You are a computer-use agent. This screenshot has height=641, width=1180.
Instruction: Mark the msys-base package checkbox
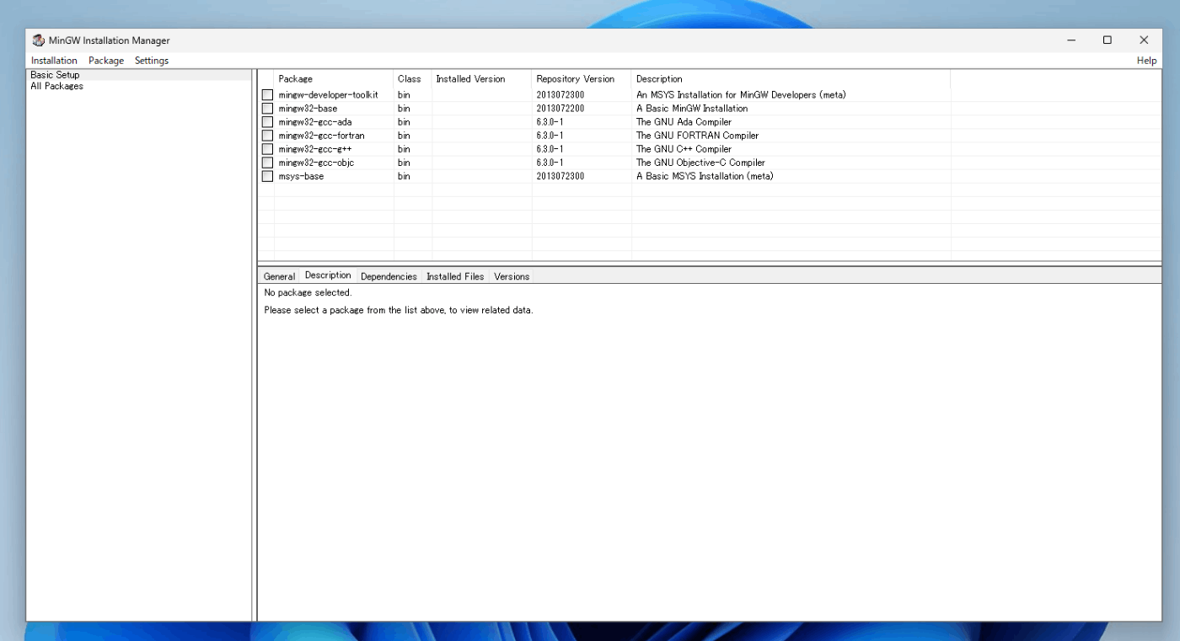tap(267, 176)
